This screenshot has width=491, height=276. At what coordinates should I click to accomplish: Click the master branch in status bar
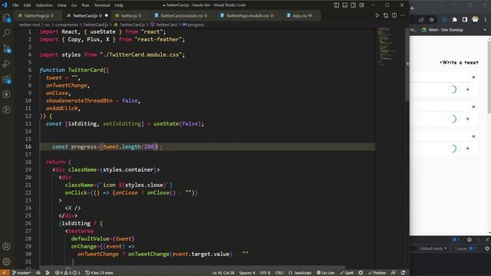[21, 273]
